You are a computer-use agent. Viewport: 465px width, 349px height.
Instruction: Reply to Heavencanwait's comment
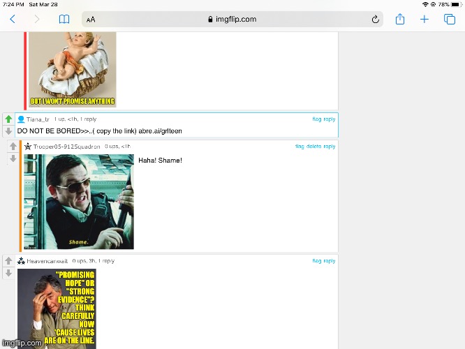(x=330, y=260)
